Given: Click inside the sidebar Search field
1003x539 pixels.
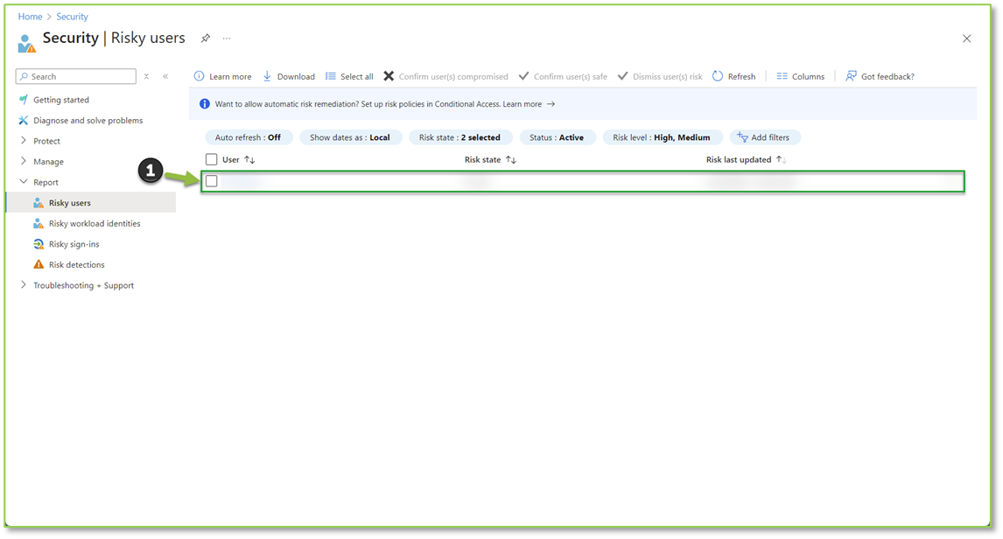Looking at the screenshot, I should [75, 76].
